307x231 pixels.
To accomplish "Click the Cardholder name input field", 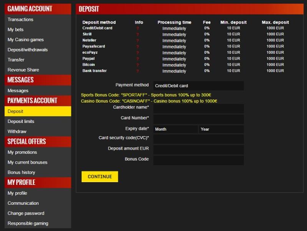I will 198,108.
